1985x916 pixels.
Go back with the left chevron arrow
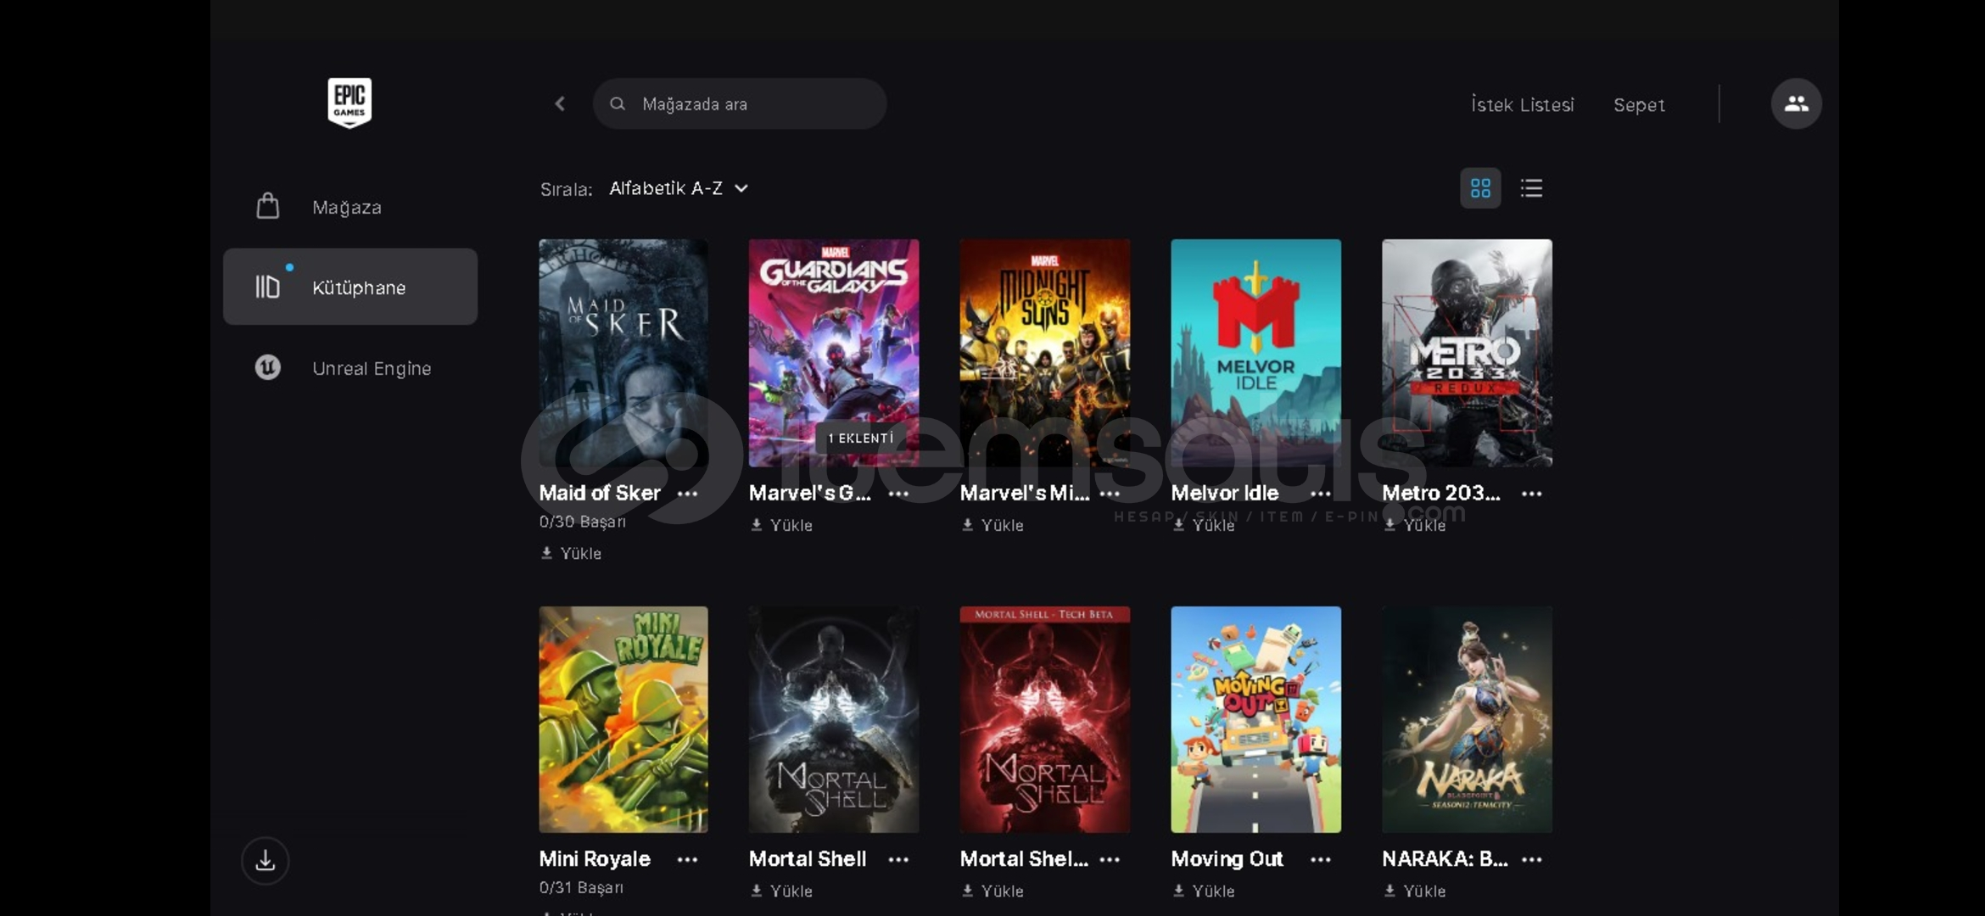pos(560,103)
